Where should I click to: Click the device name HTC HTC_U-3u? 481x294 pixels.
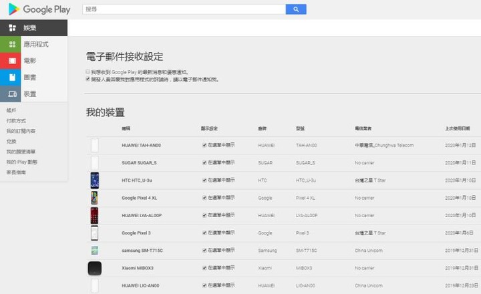click(136, 180)
